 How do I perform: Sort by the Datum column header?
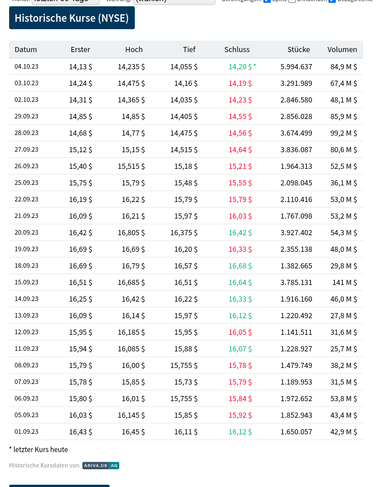pyautogui.click(x=26, y=49)
